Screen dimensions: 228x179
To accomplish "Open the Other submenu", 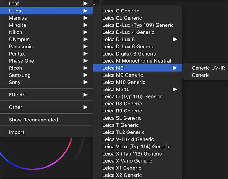I will pyautogui.click(x=46, y=107).
